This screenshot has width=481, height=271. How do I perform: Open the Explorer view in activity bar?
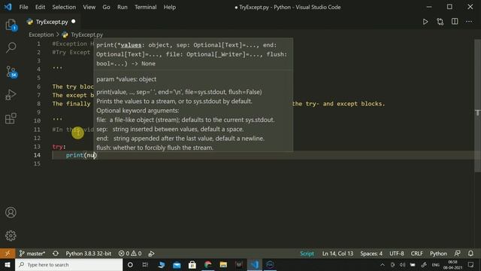11,25
